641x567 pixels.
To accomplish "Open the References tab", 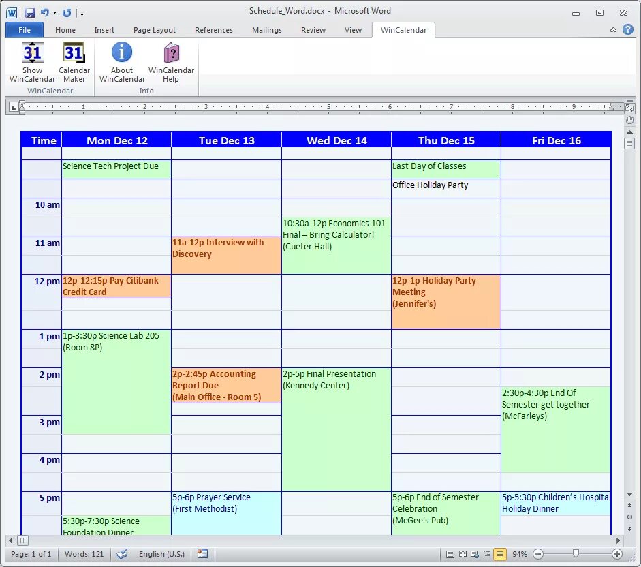I will click(x=214, y=30).
